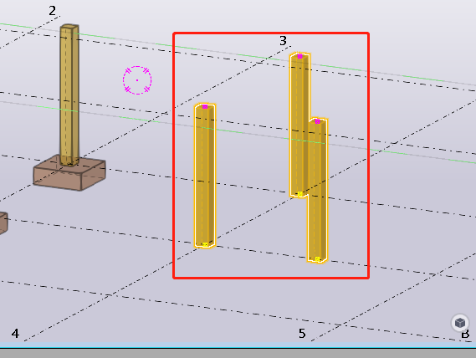This screenshot has height=358, width=476.
Task: Click the magenta dashed circle rotation marker
Action: click(137, 80)
